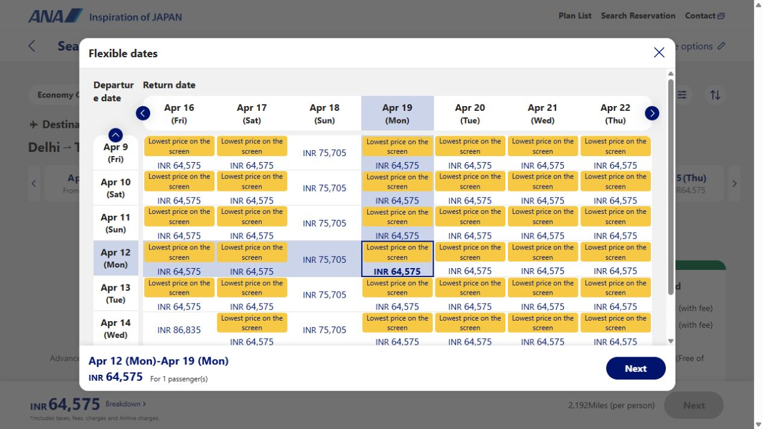Click the background page Next button
The height and width of the screenshot is (429, 763).
pyautogui.click(x=694, y=406)
